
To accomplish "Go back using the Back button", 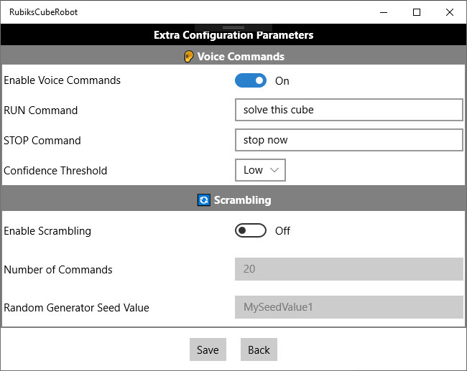I will (259, 349).
